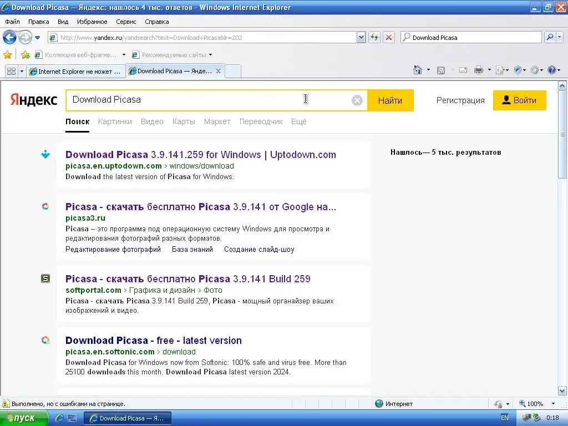Switch to Картинки search tab
The image size is (568, 426).
115,121
